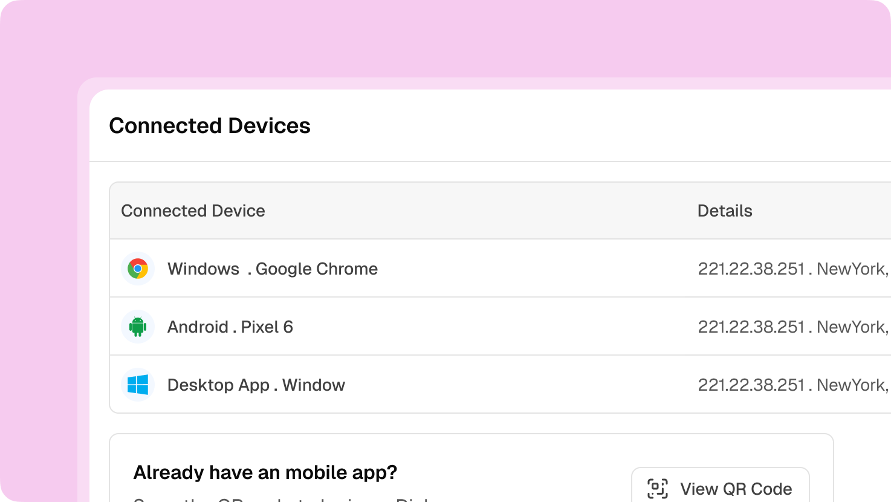
Task: Click the "Windows . Google Chrome" device name text
Action: [x=272, y=269]
